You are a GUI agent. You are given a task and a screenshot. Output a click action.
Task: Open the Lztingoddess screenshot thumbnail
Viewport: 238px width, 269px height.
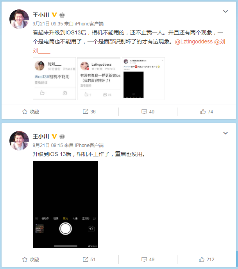[99, 79]
